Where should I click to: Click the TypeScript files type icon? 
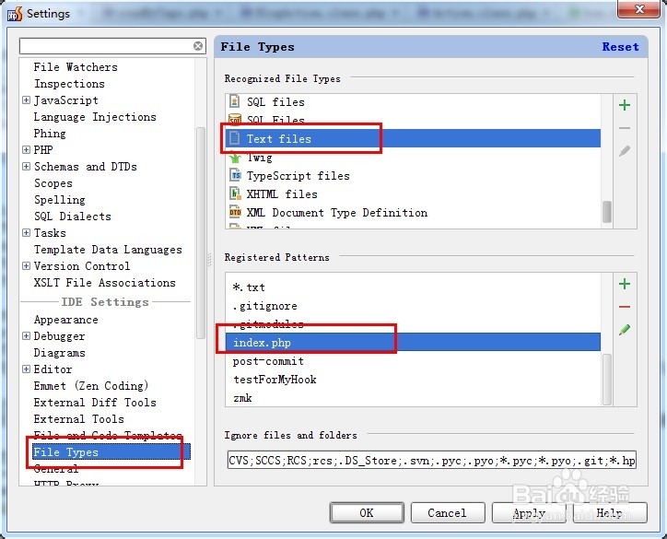(235, 175)
